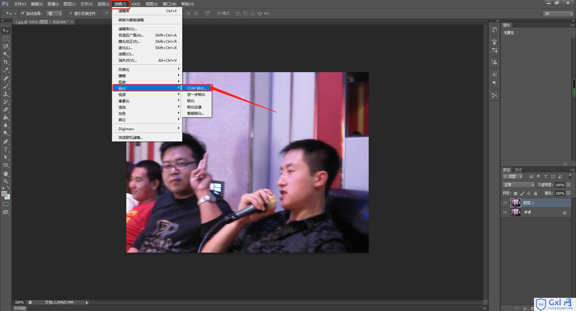Toggle Quick Mask mode icon
Viewport: 576px width, 311px height.
click(x=6, y=204)
